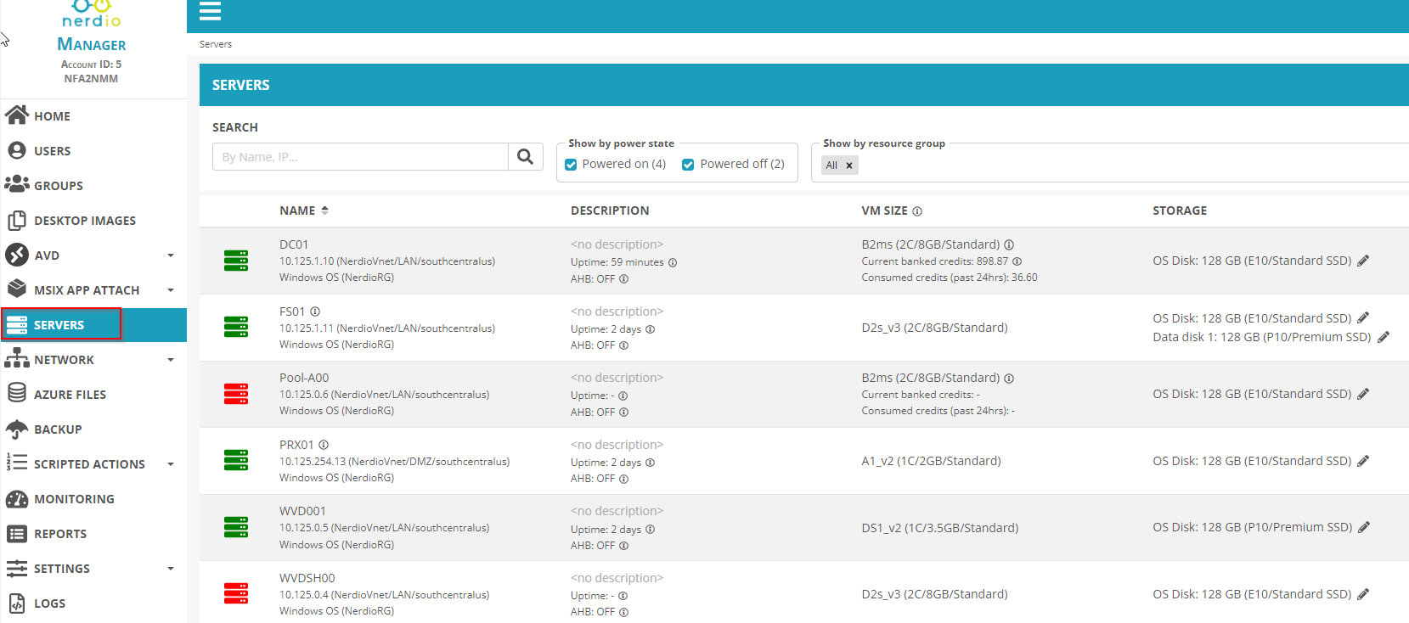This screenshot has width=1409, height=623.
Task: Click FS01 no description placeholder
Action: click(617, 311)
